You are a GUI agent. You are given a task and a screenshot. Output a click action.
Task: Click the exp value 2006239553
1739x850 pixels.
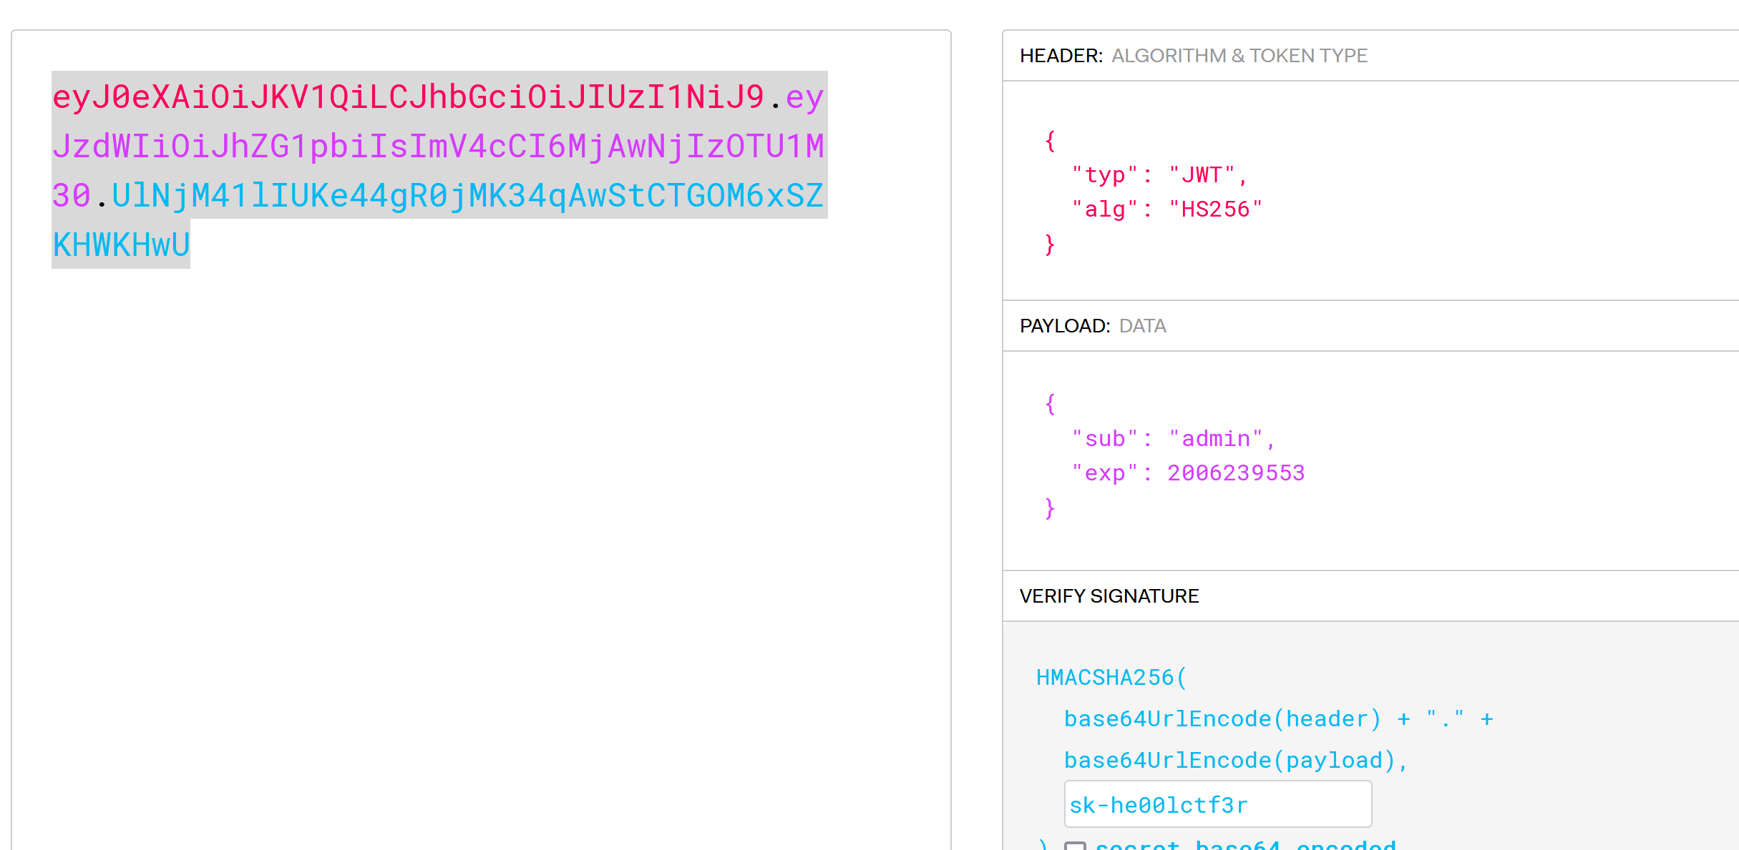pos(1236,473)
